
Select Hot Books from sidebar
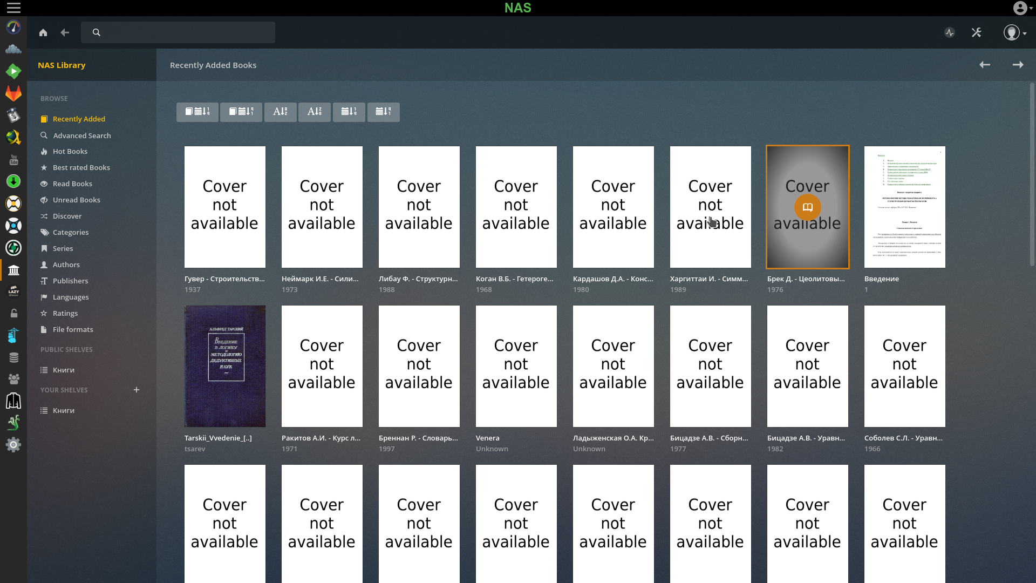point(71,151)
